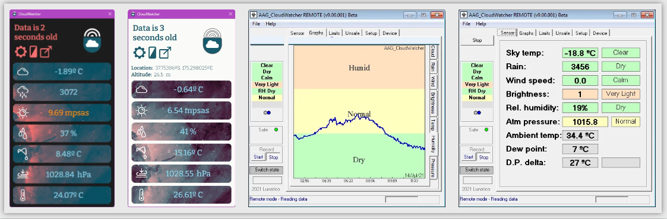Click green Safe indicator in sensor readings window
667x219 pixels.
click(486, 130)
